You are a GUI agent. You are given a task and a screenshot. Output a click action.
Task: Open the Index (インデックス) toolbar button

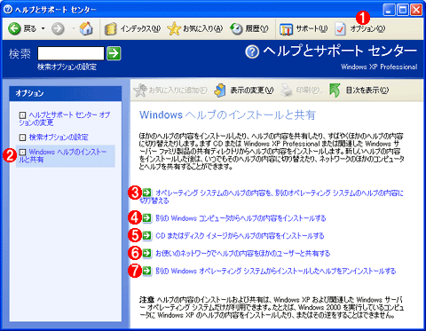(132, 28)
